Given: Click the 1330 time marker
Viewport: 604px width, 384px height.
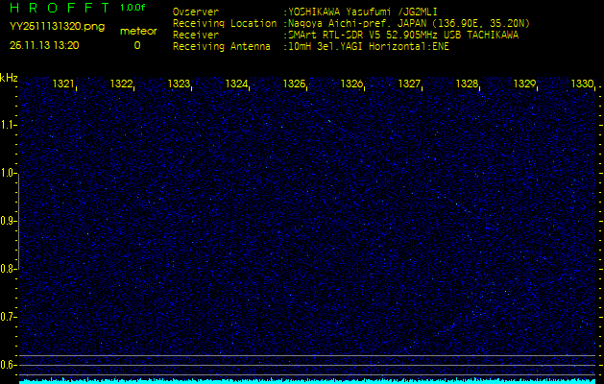Looking at the screenshot, I should pos(582,84).
